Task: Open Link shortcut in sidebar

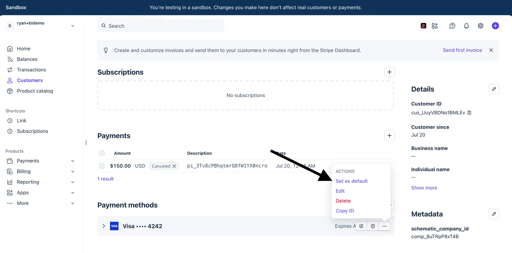Action: pos(21,121)
